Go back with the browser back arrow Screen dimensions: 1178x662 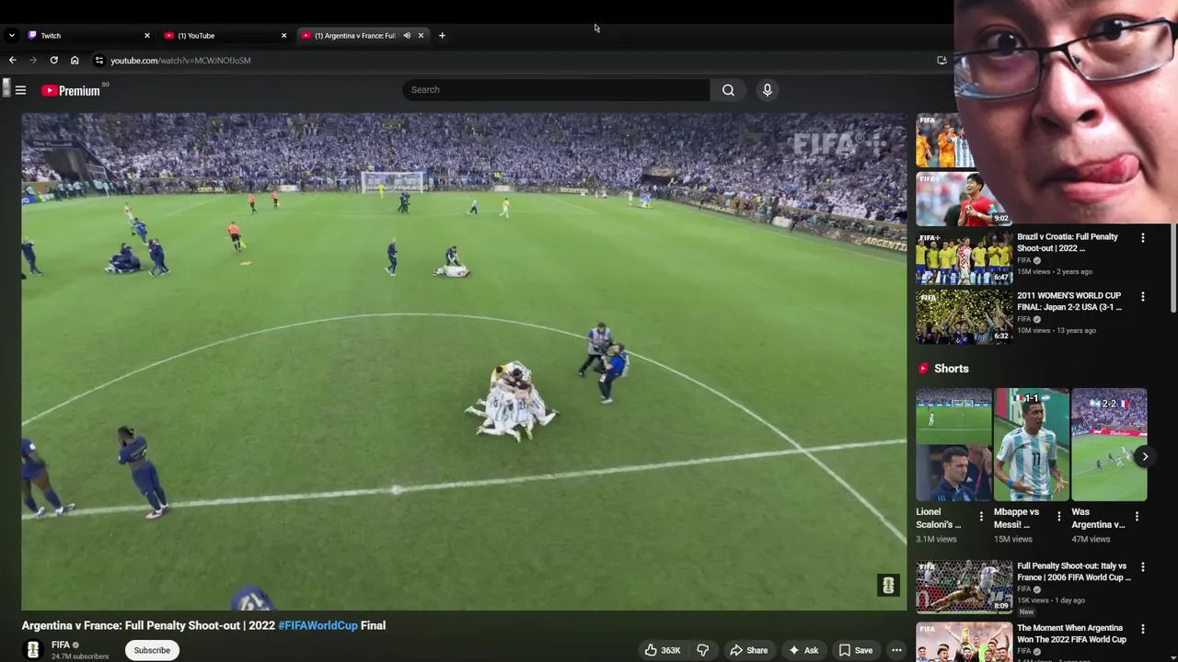click(12, 61)
